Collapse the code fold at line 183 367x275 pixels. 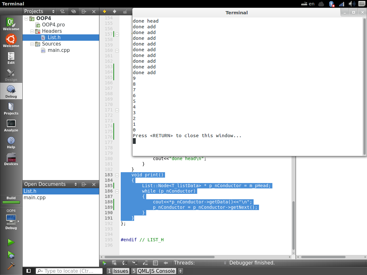(x=117, y=175)
